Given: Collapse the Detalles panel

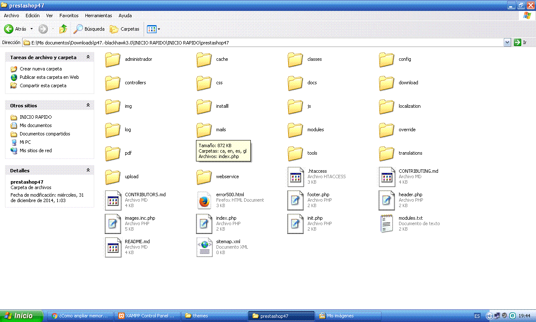Looking at the screenshot, I should click(88, 171).
